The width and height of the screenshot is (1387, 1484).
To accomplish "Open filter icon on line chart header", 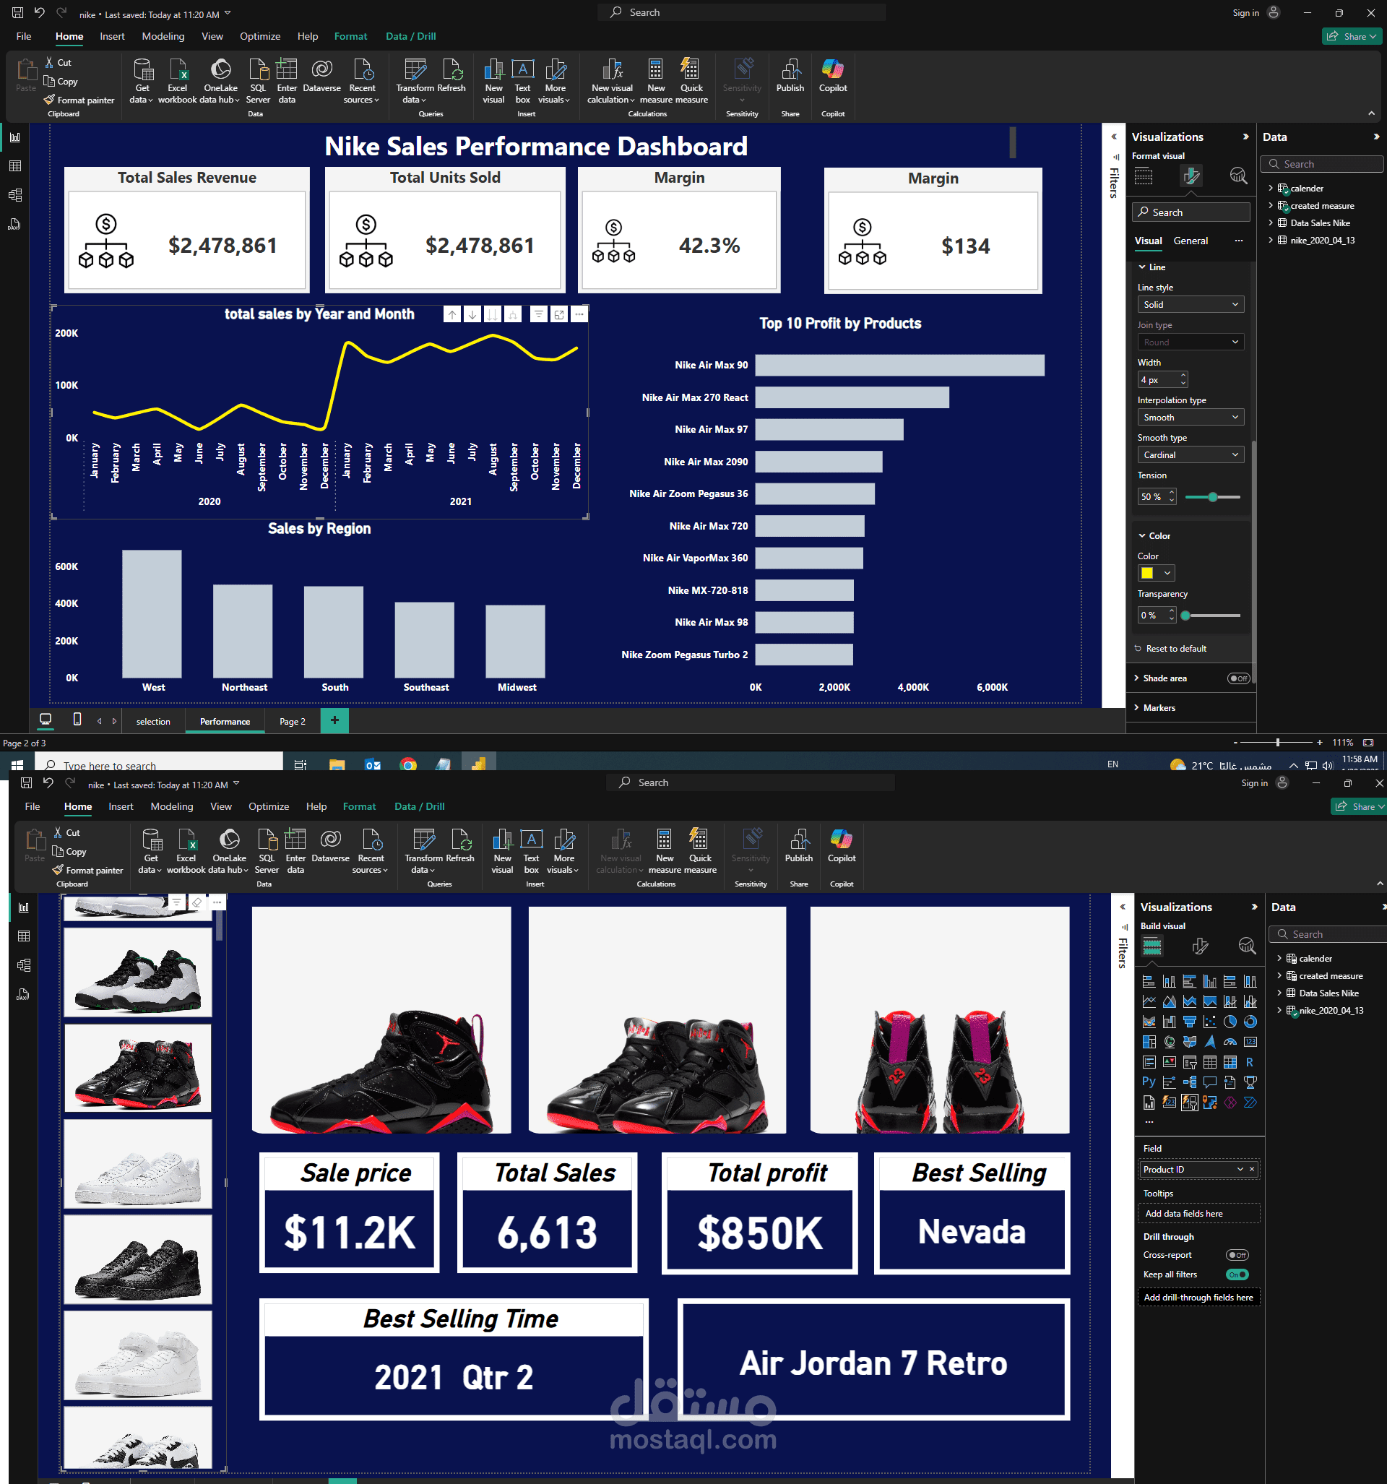I will [538, 315].
